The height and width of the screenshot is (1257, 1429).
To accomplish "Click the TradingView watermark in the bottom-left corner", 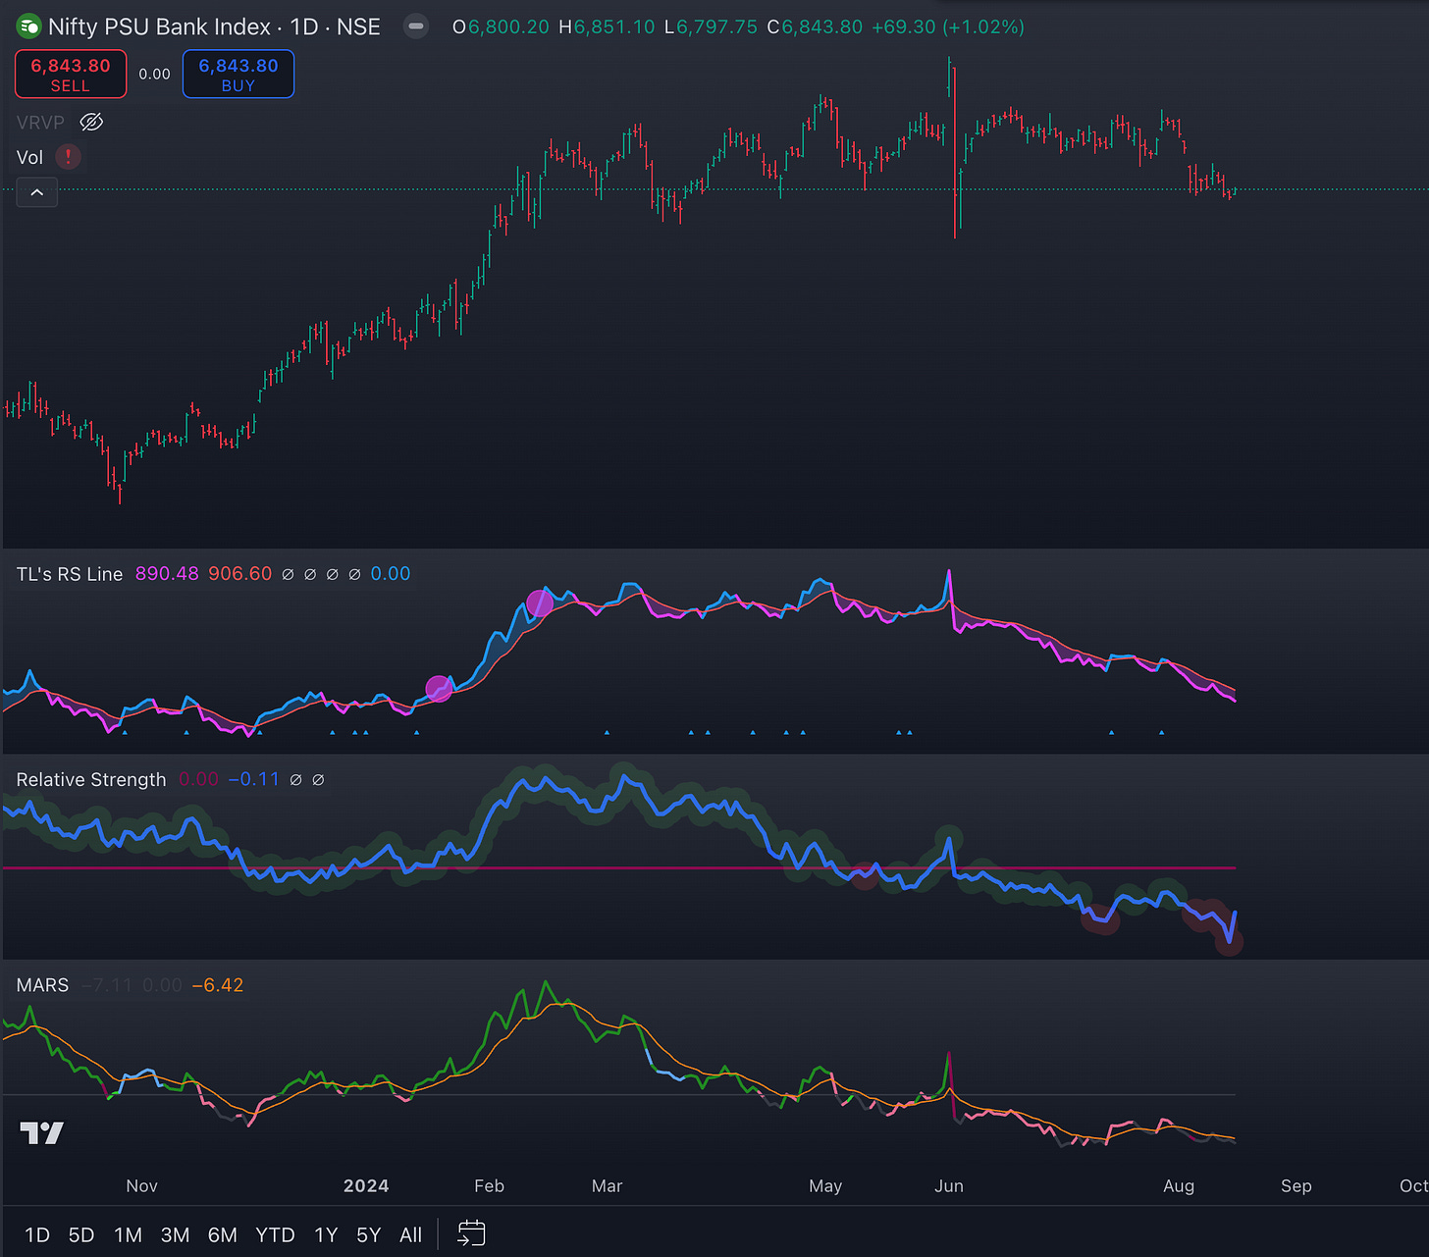I will (41, 1131).
